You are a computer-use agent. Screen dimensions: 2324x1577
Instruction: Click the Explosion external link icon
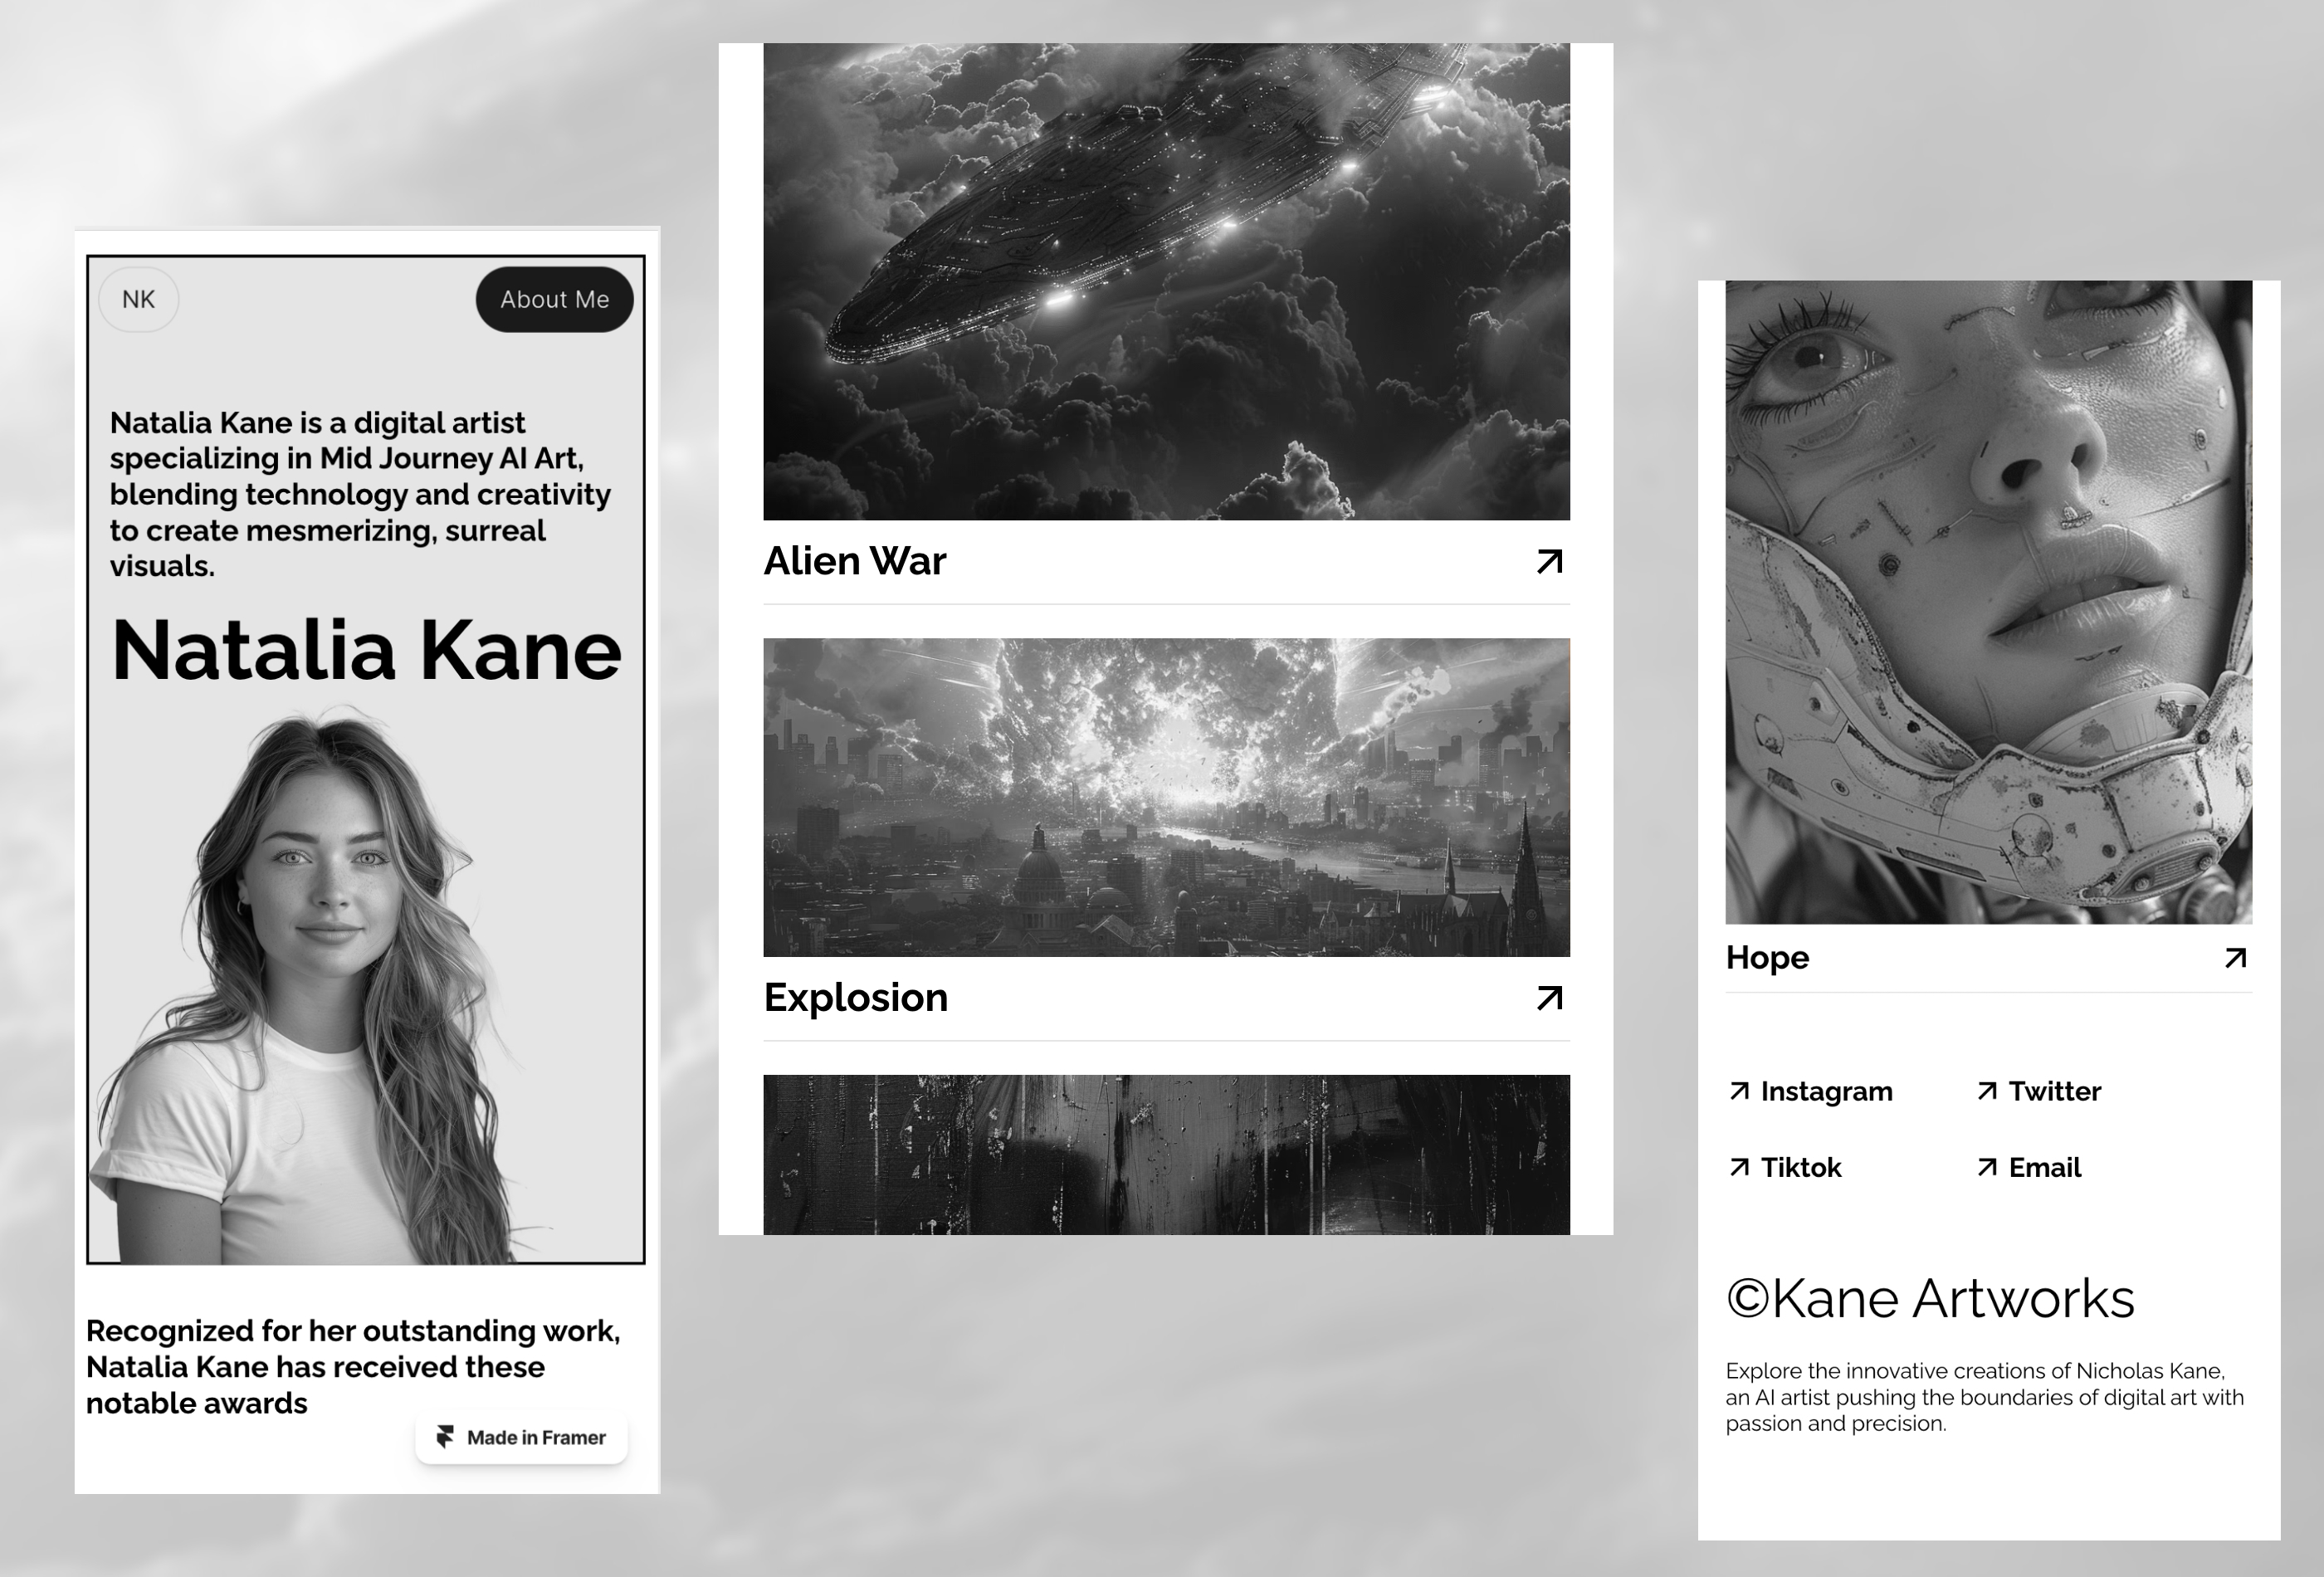[x=1546, y=998]
